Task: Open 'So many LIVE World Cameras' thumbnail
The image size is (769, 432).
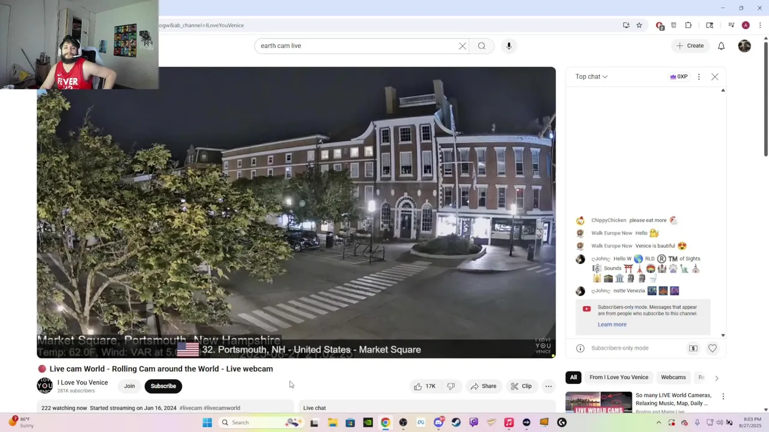Action: [599, 402]
